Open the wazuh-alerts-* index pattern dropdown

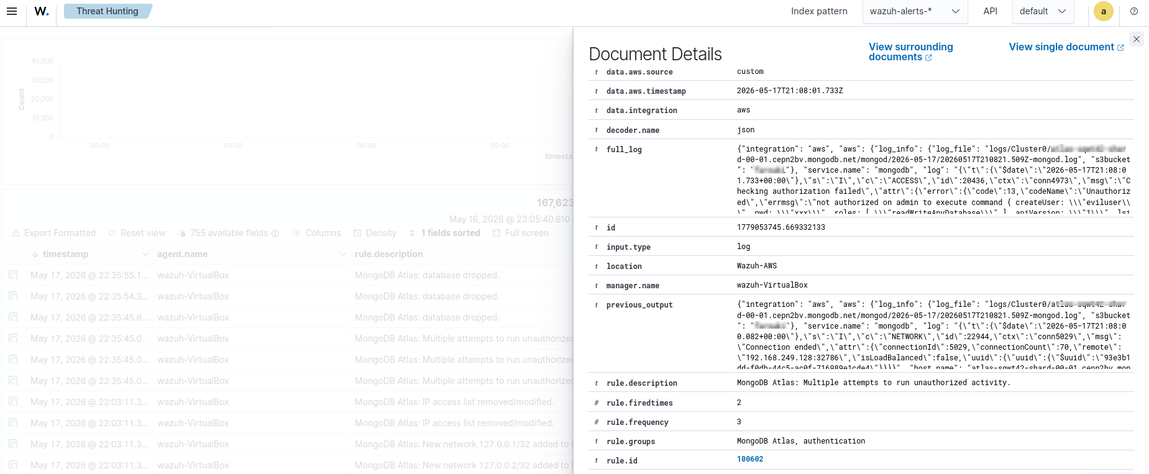click(x=915, y=11)
